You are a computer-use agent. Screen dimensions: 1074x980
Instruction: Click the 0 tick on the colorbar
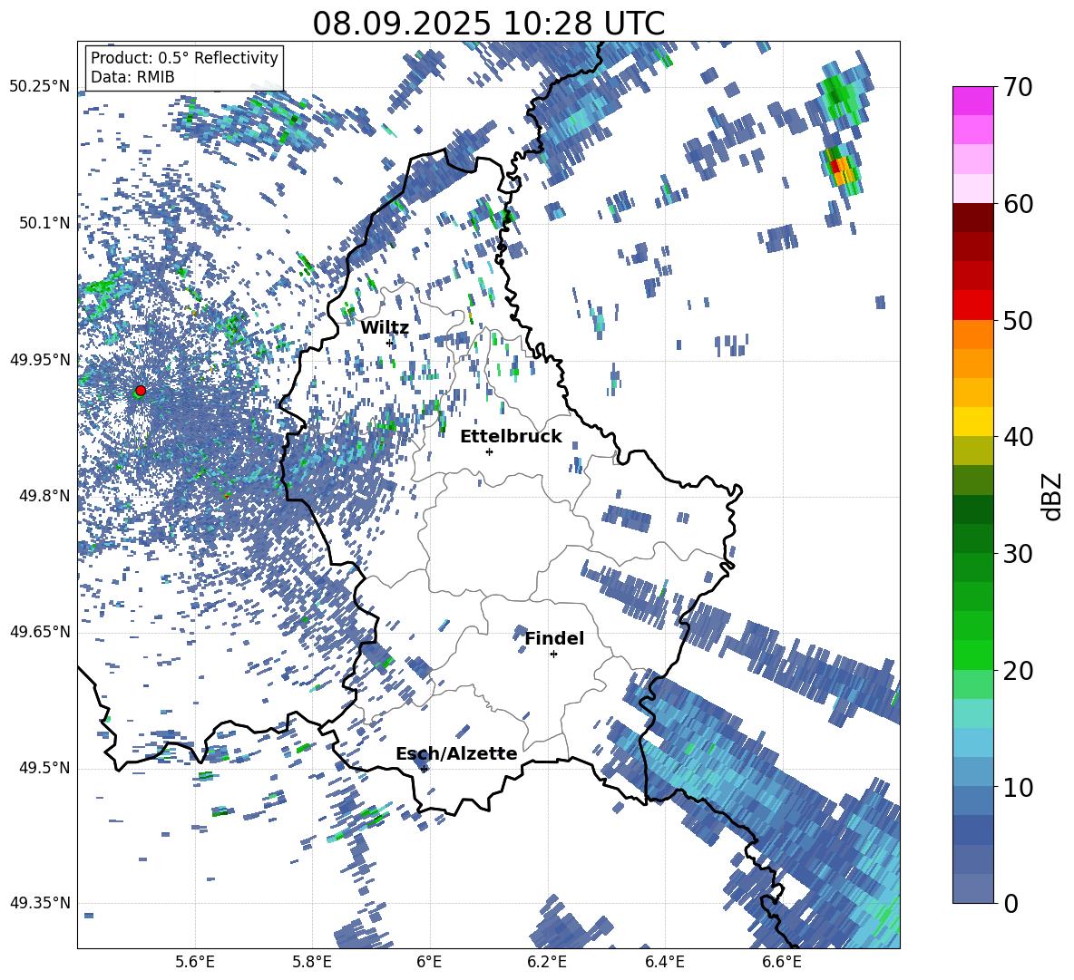pyautogui.click(x=1011, y=903)
